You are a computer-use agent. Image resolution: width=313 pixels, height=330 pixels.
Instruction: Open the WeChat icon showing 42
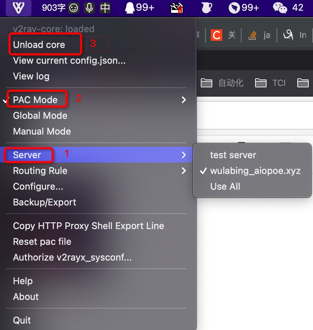click(x=288, y=8)
